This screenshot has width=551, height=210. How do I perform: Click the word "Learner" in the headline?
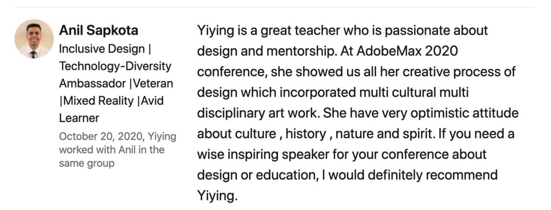pos(79,118)
